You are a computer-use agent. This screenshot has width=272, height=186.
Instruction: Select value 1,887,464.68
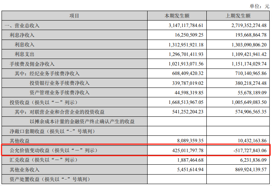click(x=190, y=160)
